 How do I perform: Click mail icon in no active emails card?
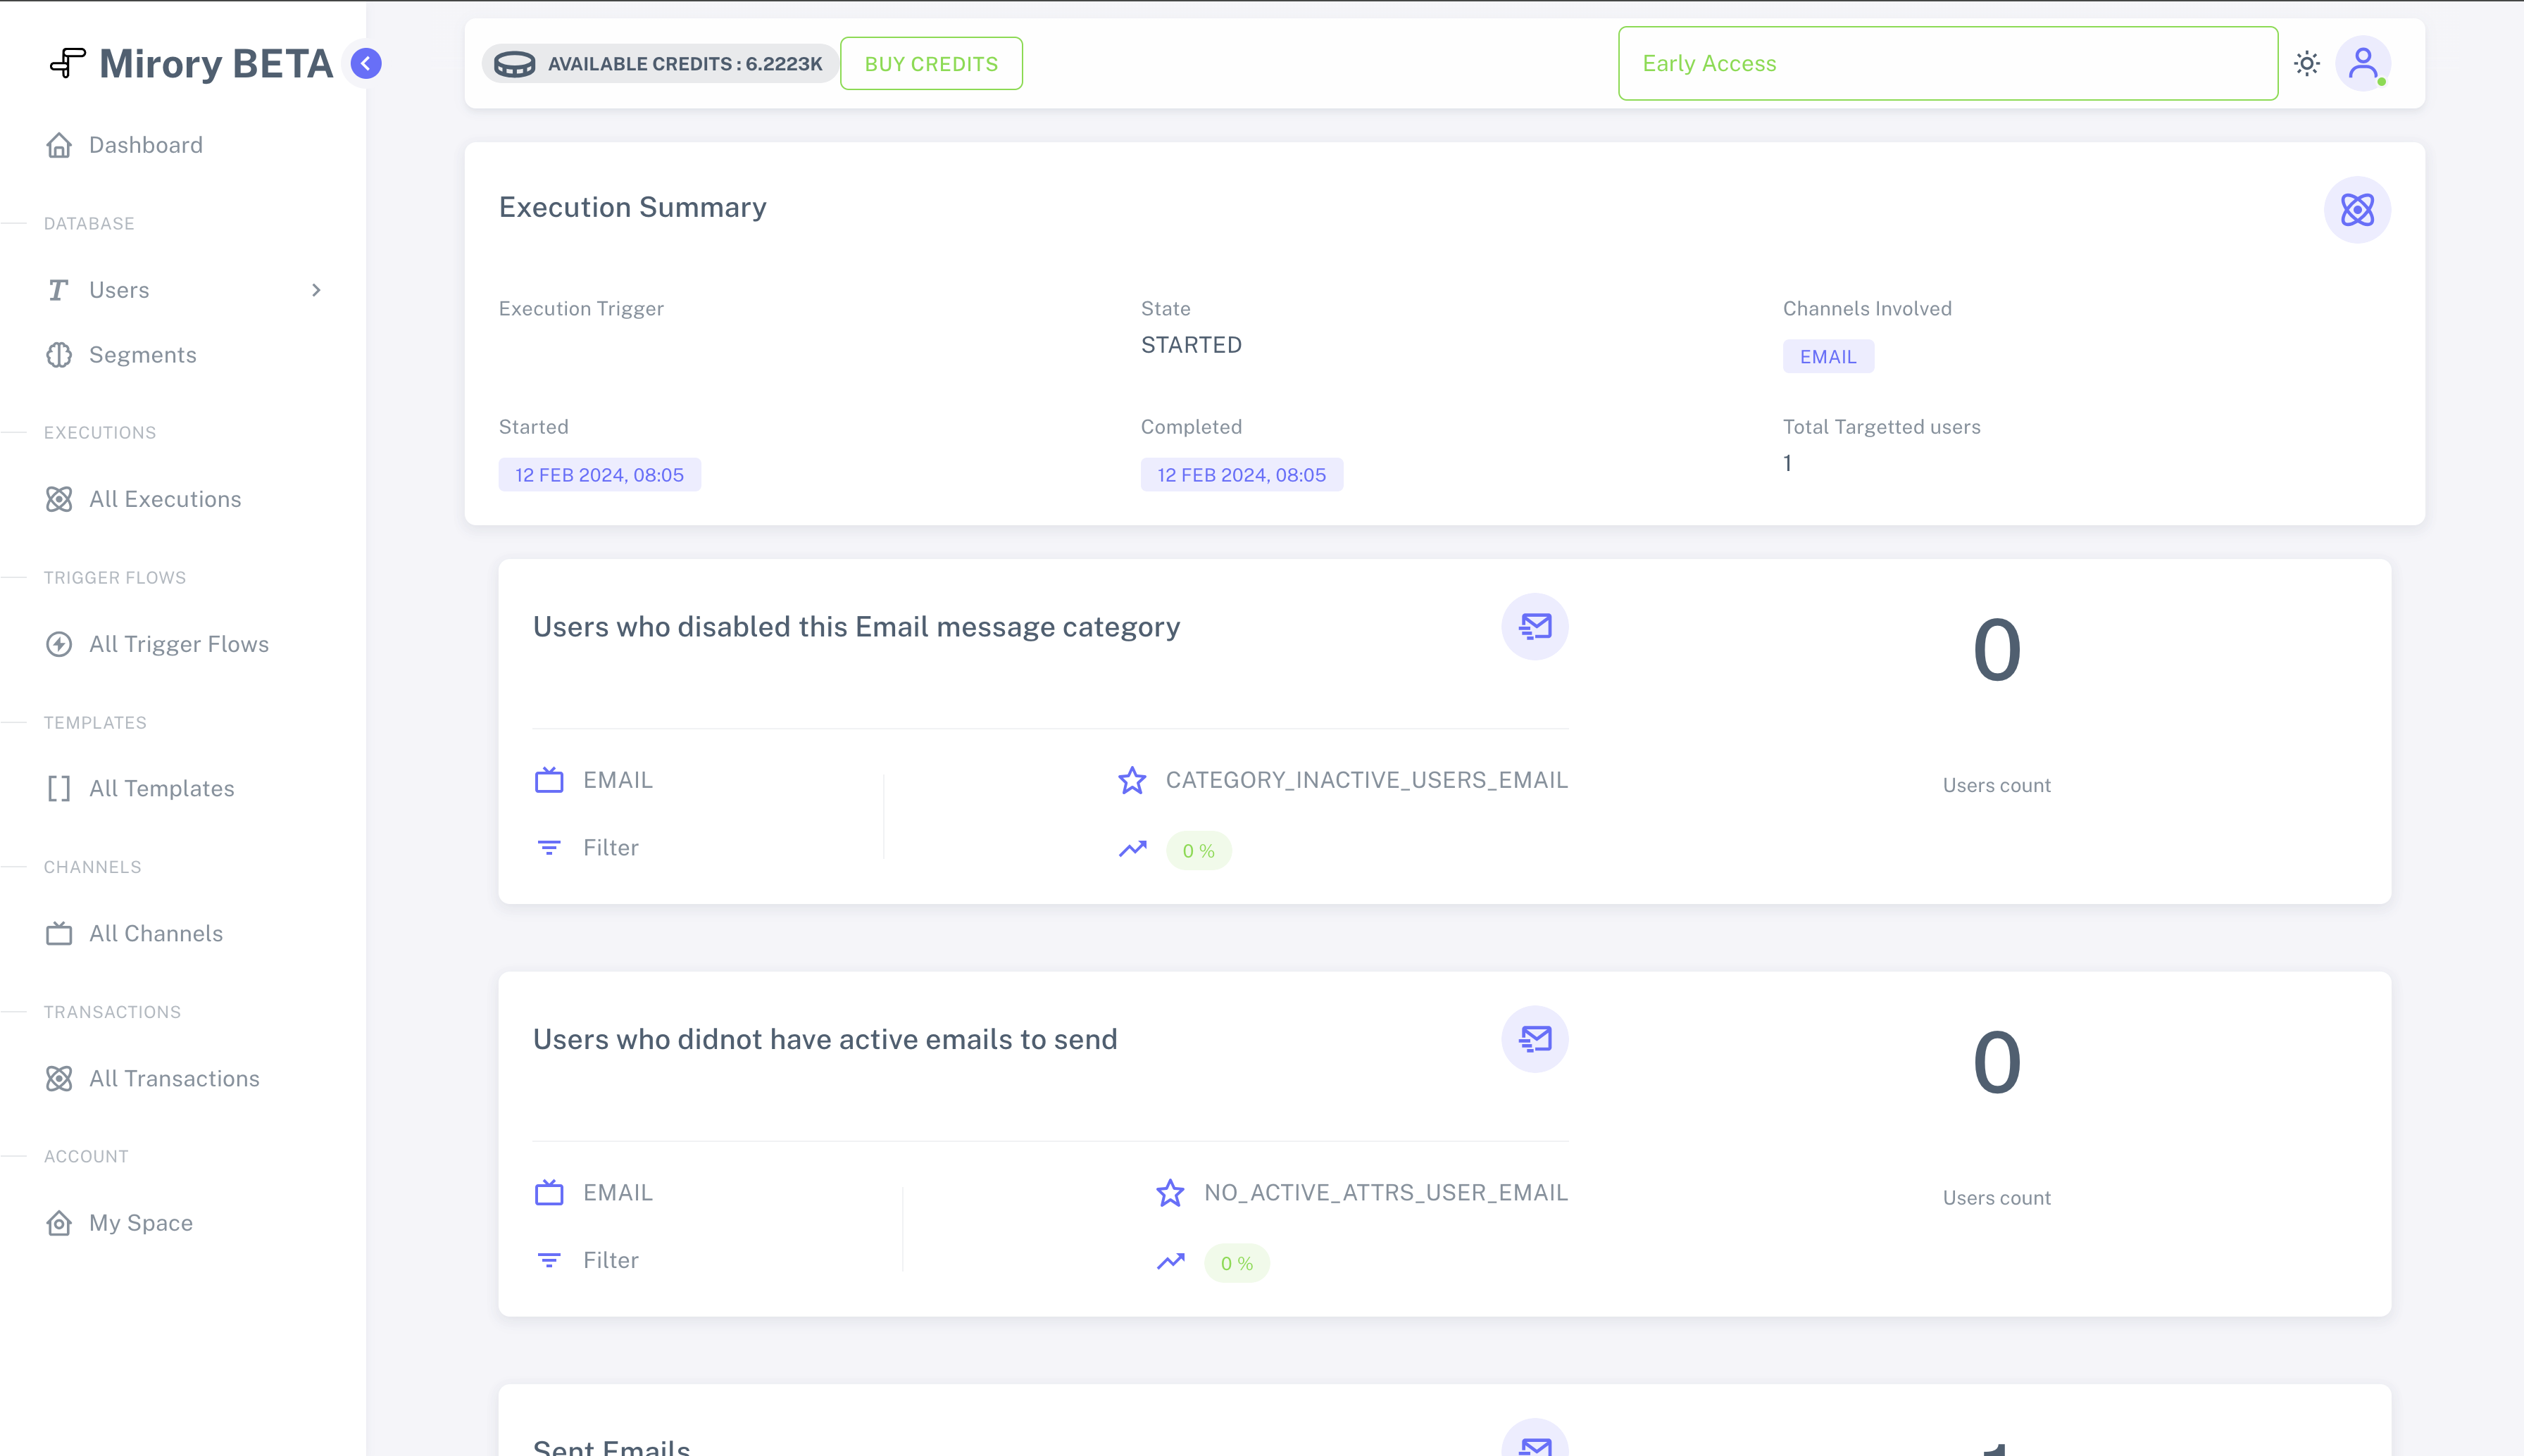[x=1535, y=1039]
